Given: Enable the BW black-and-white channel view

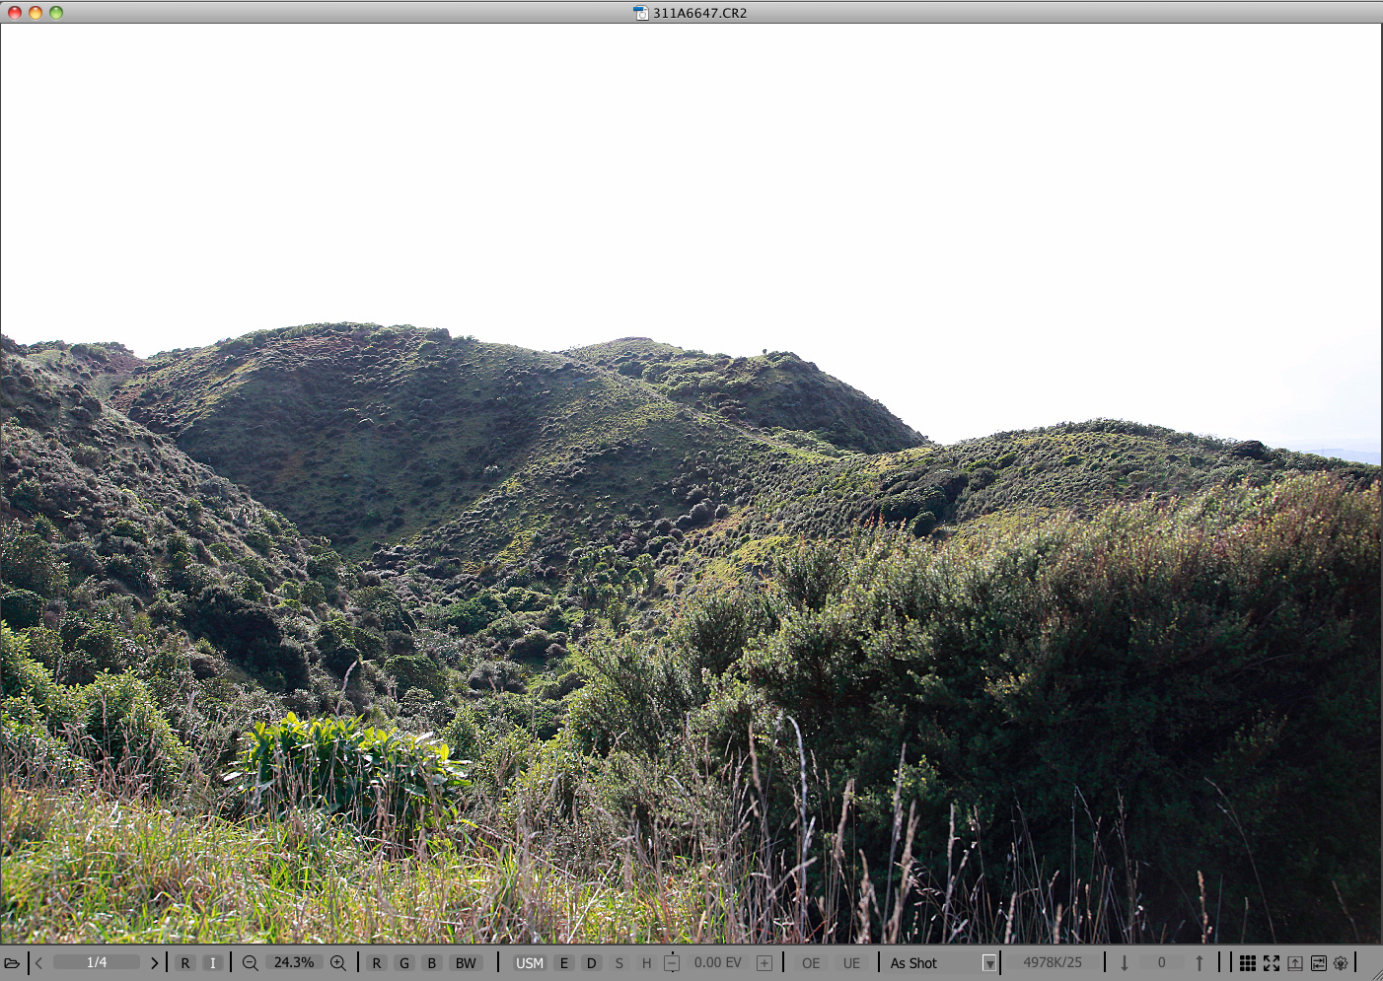Looking at the screenshot, I should tap(466, 963).
